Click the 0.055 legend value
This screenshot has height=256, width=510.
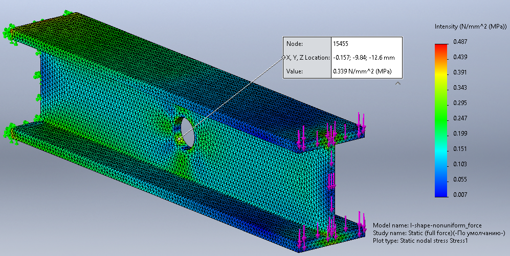point(460,180)
